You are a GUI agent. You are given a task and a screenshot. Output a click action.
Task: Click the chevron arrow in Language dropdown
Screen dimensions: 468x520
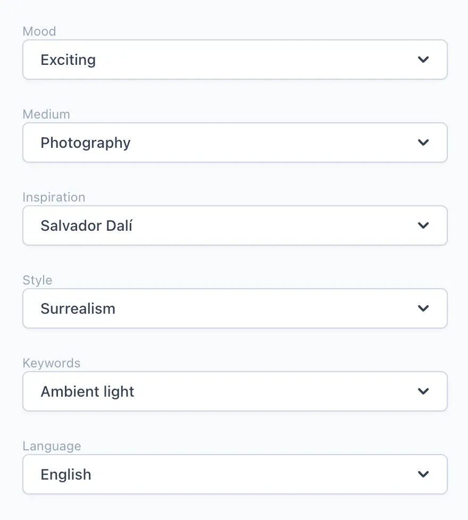click(423, 474)
